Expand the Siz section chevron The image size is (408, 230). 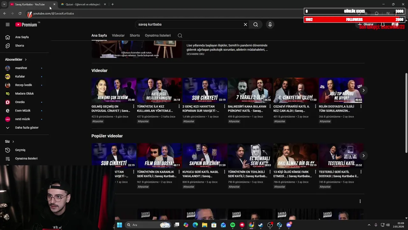13,142
